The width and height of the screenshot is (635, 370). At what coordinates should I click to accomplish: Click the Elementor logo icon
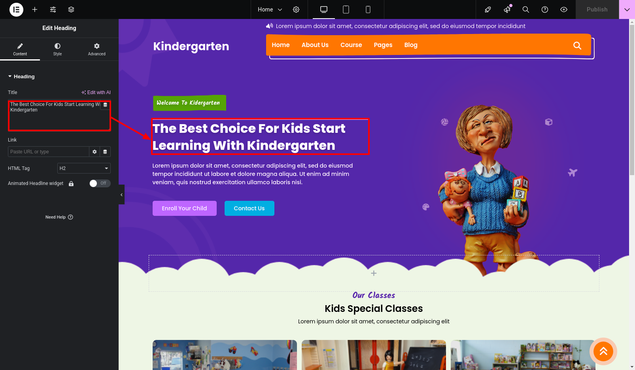coord(16,9)
